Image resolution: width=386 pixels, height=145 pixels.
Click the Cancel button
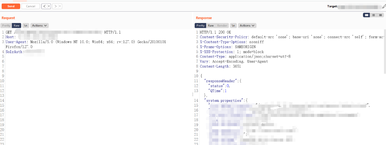click(31, 6)
